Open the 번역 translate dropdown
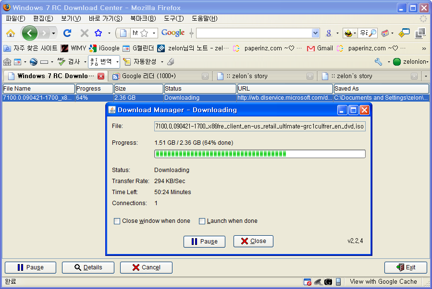Viewport: 432px width, 289px height. pyautogui.click(x=117, y=62)
